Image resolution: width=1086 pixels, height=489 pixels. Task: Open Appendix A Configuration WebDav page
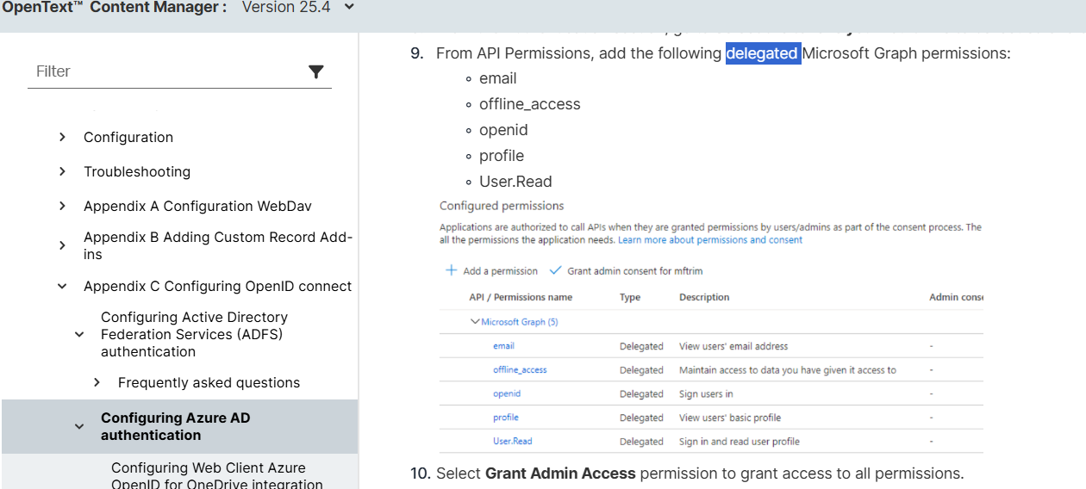coord(197,206)
